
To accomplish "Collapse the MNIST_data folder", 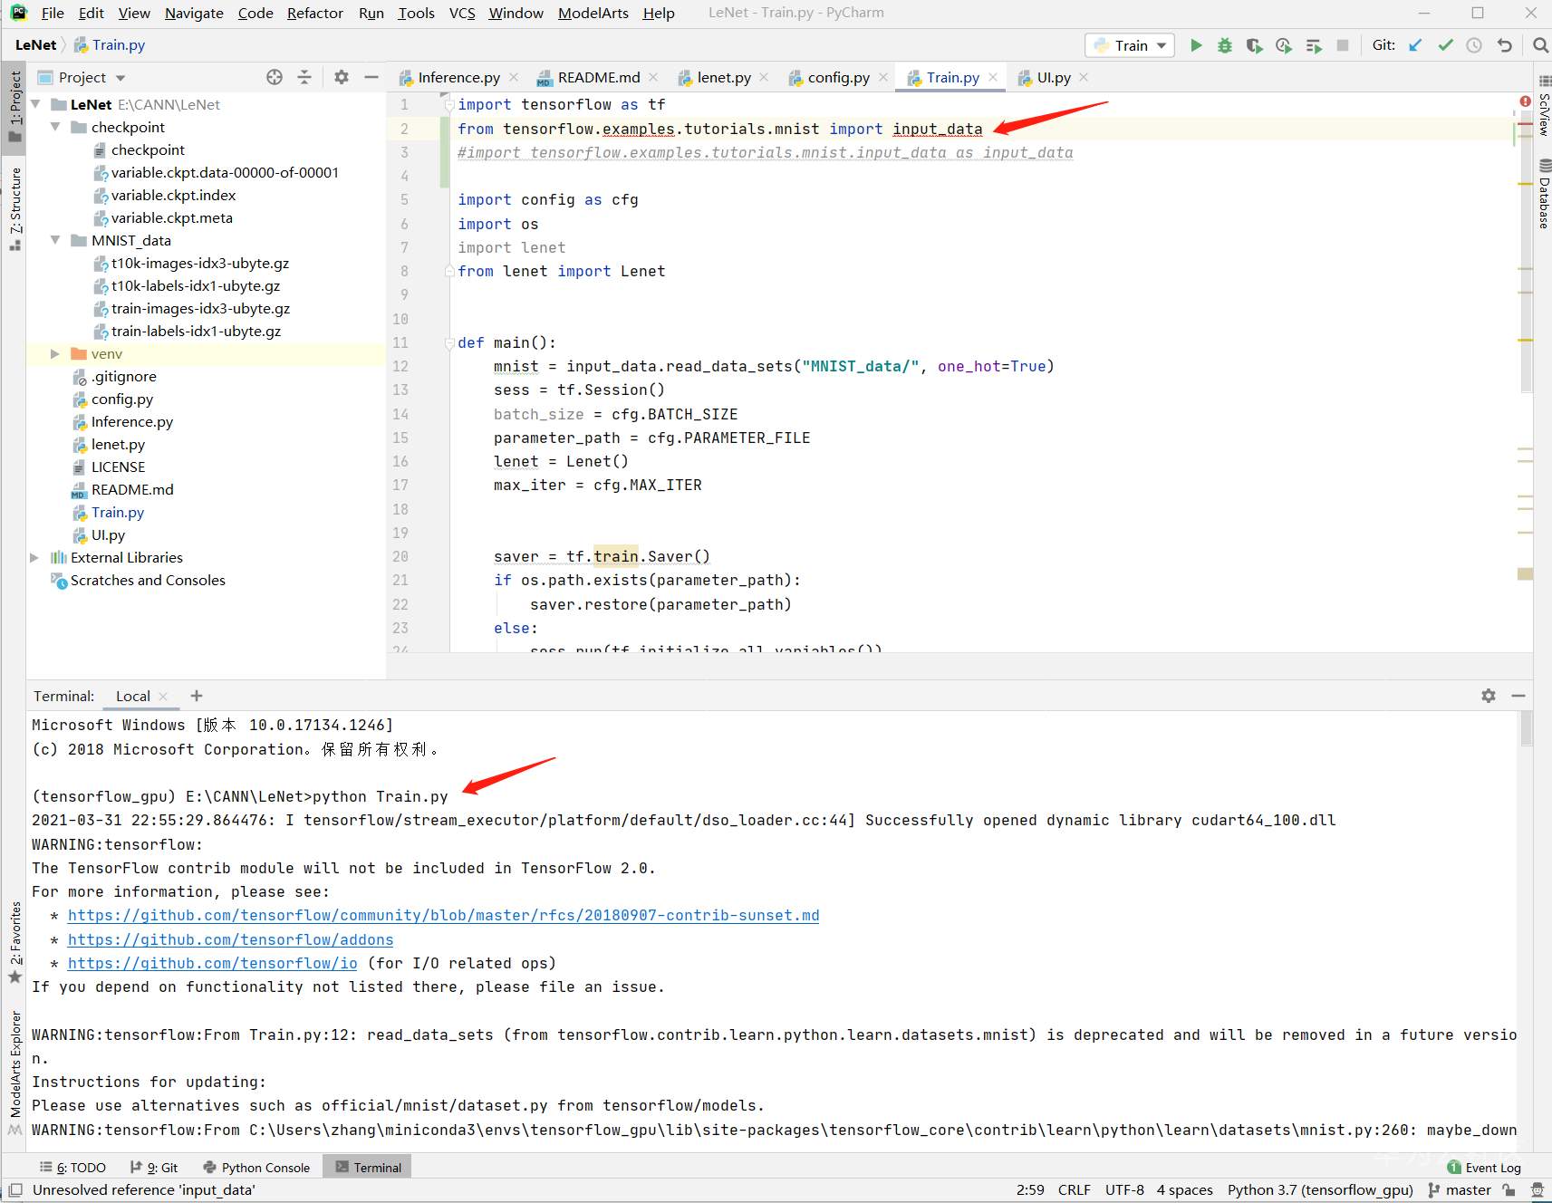I will (55, 240).
